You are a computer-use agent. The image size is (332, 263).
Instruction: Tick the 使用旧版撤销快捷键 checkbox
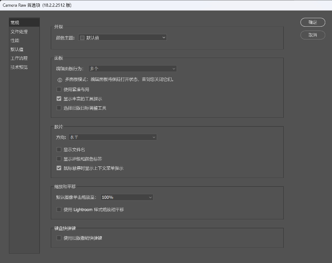[x=59, y=238]
